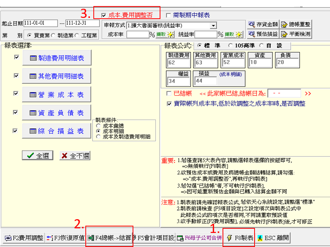330x247 pixels.
Task: Open the 其他費用明細表 report
Action: pyautogui.click(x=57, y=76)
